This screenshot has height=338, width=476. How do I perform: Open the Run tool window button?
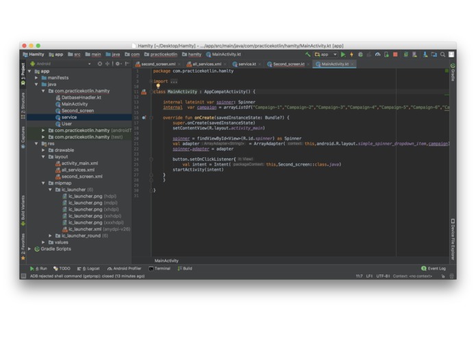point(38,269)
